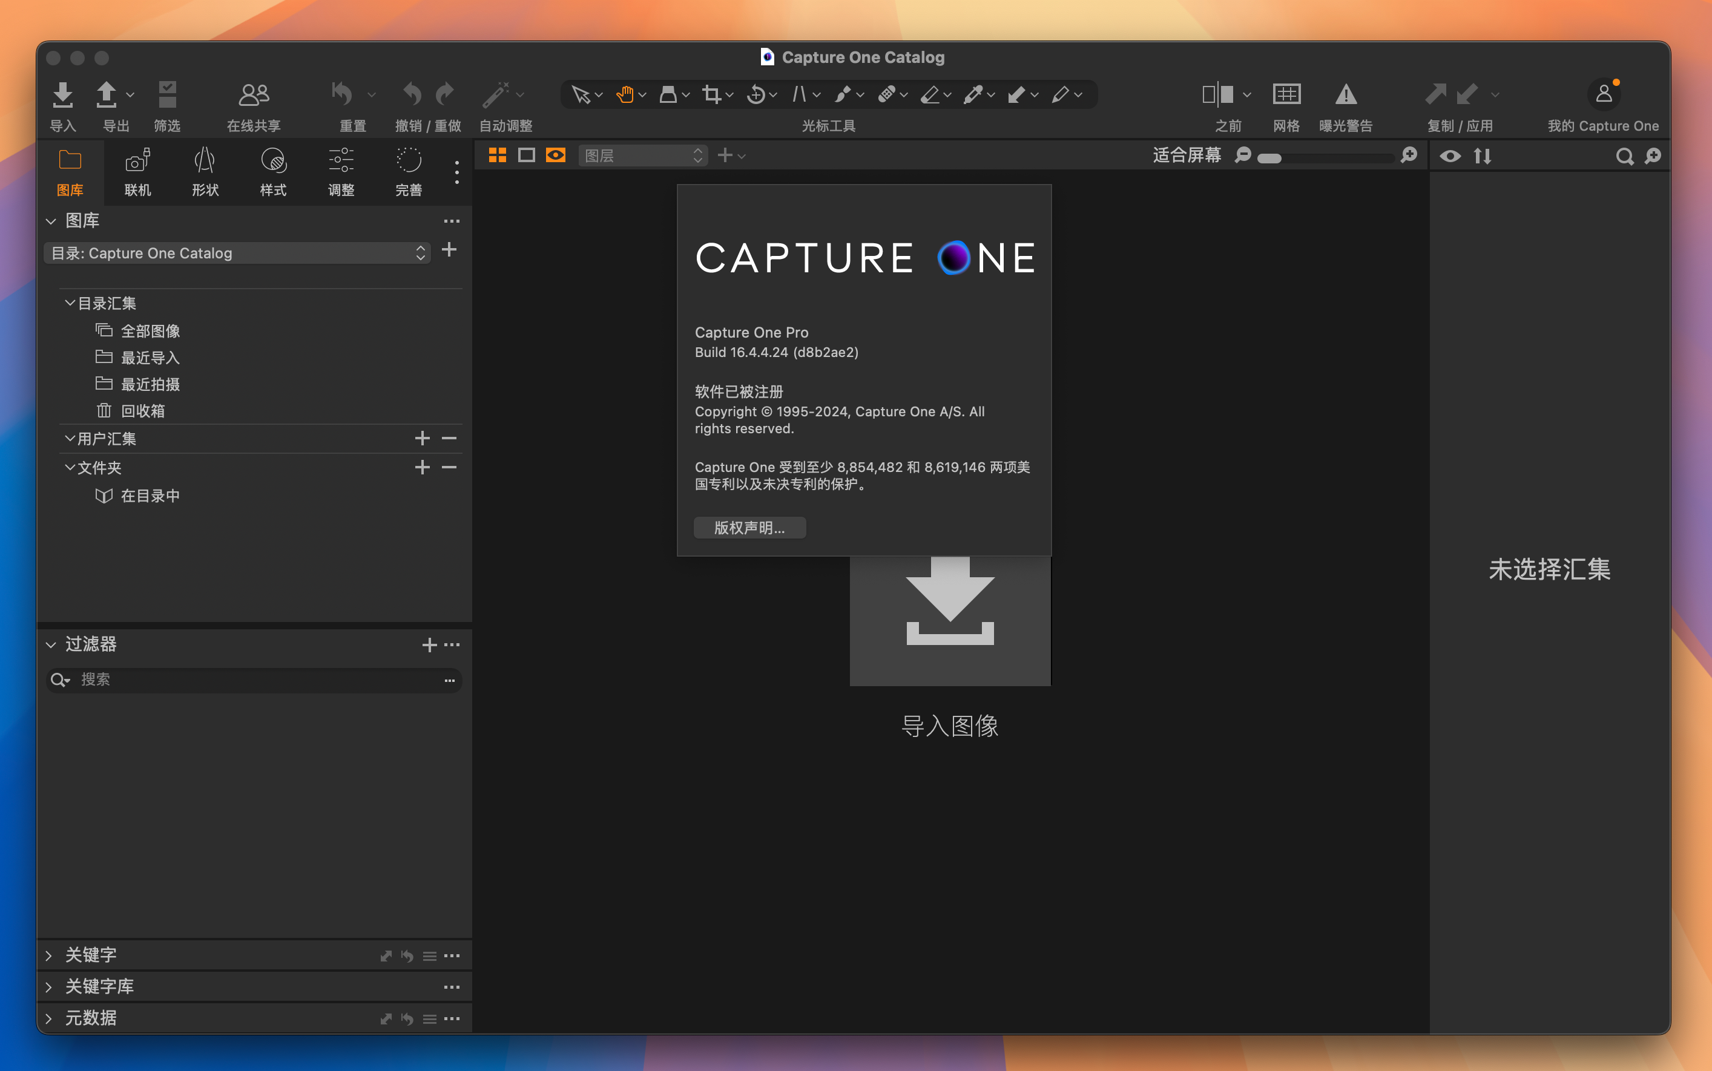Select the Pan hand tool
The height and width of the screenshot is (1071, 1712).
(624, 94)
